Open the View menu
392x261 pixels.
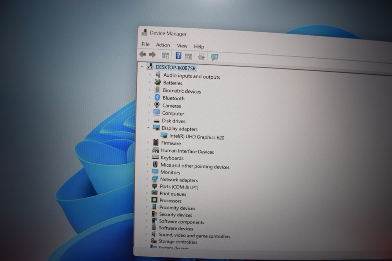pos(182,46)
